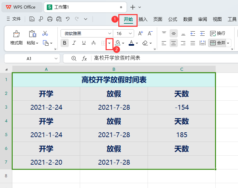Click the Copy icon
This screenshot has height=188, width=238.
(x=45, y=43)
